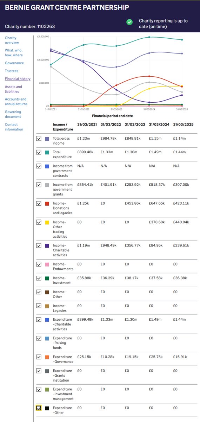
Task: Click the yellow line point at 31/03/2024
Action: coord(149,89)
